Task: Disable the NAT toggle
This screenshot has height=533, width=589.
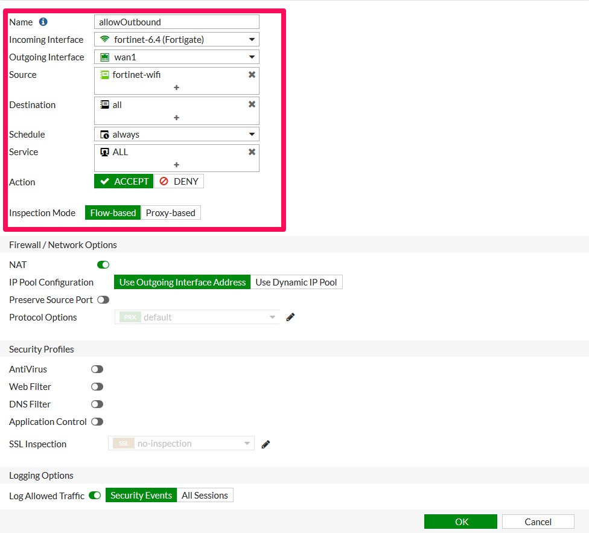Action: tap(103, 264)
